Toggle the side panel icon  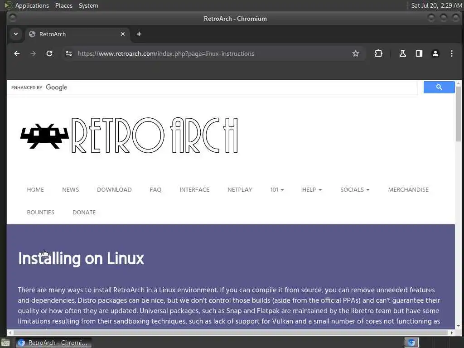(x=419, y=53)
